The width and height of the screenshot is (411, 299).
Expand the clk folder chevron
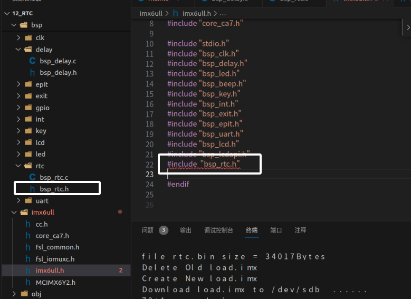(x=19, y=38)
